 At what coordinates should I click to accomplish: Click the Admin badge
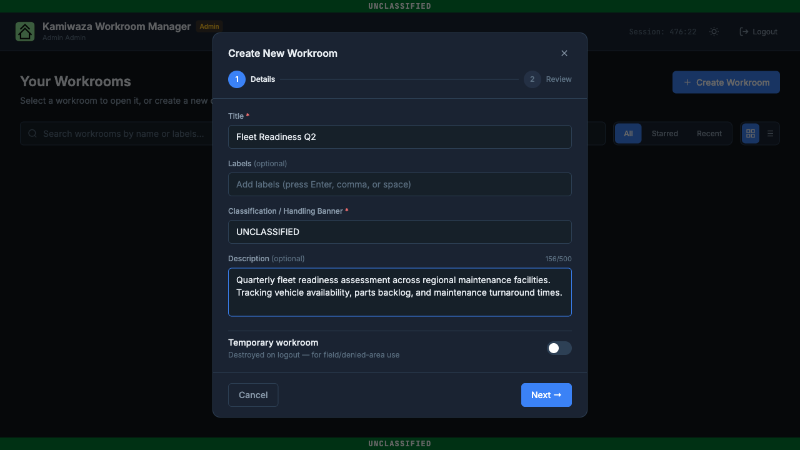[x=209, y=26]
